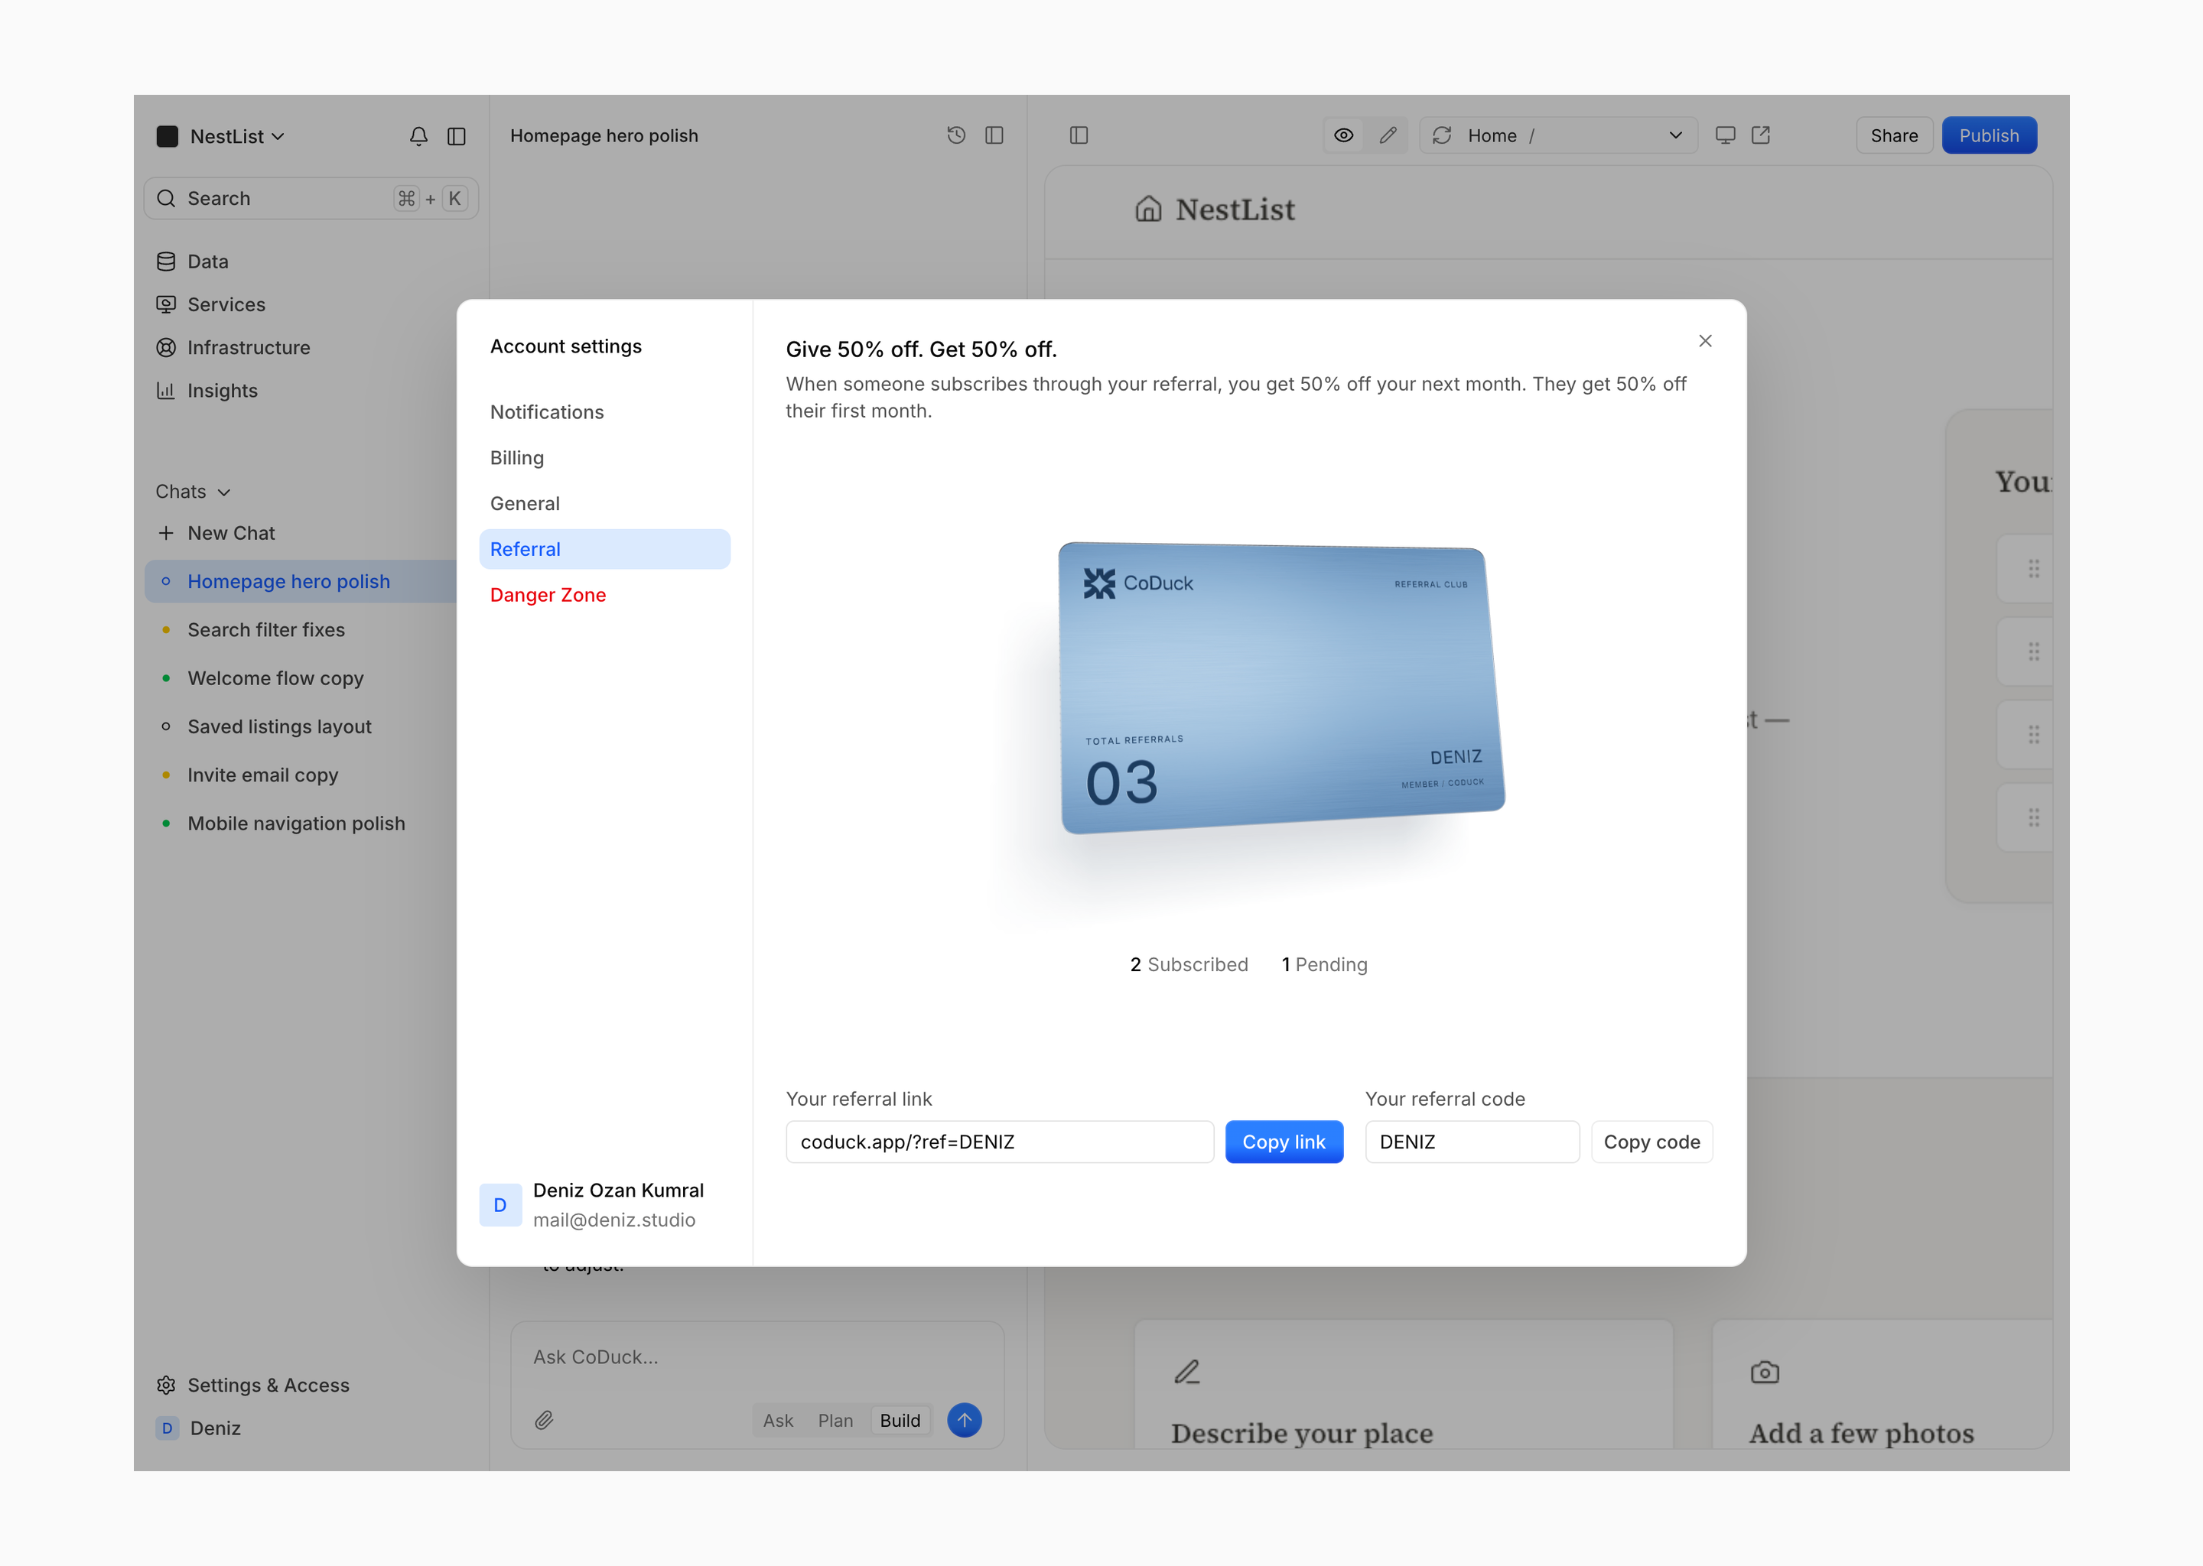This screenshot has width=2203, height=1566.
Task: Open Notifications settings tab
Action: coord(605,411)
